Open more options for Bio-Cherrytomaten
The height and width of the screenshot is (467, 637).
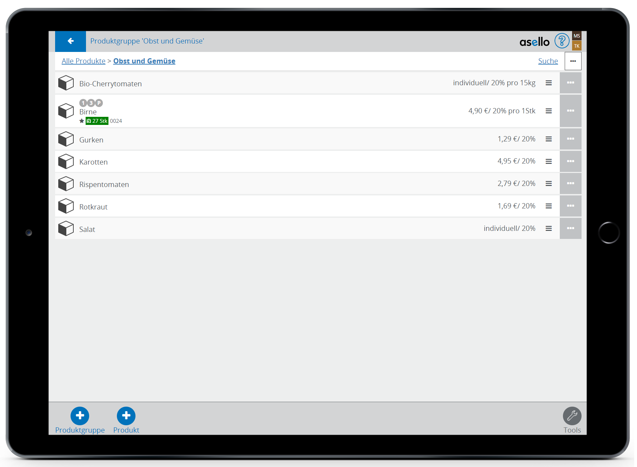[570, 83]
